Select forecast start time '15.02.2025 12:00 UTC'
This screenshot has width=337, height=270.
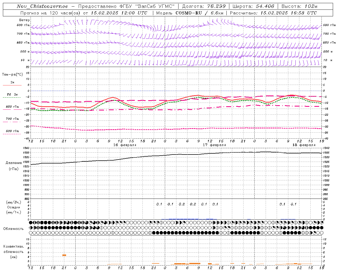point(119,13)
